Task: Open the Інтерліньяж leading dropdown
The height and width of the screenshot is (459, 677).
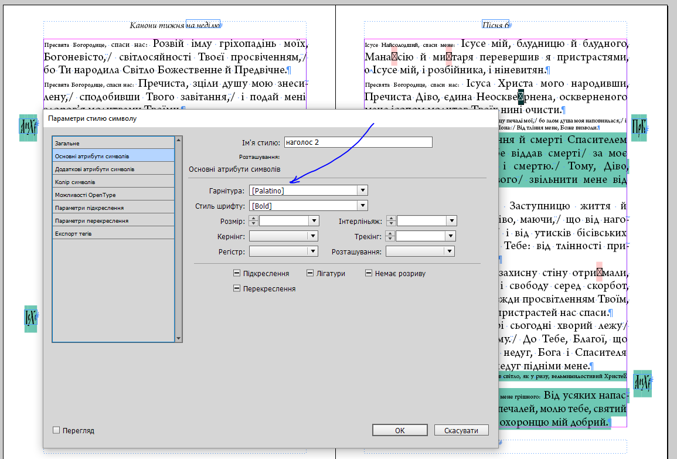Action: point(451,220)
